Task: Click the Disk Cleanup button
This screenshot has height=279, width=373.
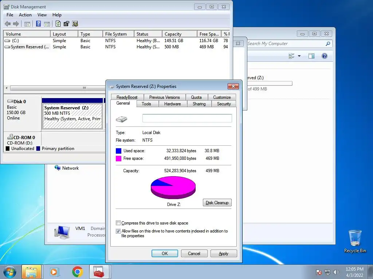Action: pos(217,203)
